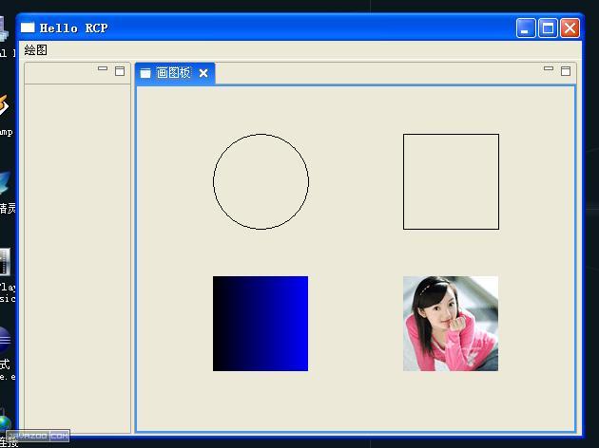Minimize the left empty view panel
Screen dimensions: 599x448
(103, 68)
